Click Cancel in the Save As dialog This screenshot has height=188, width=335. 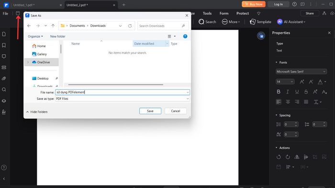point(176,111)
